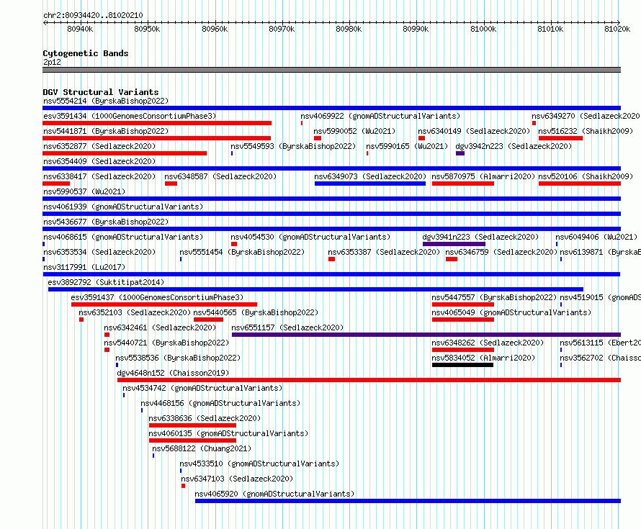
Task: Open the nsv5990052 (Wu2021) variant
Action: coord(354,131)
